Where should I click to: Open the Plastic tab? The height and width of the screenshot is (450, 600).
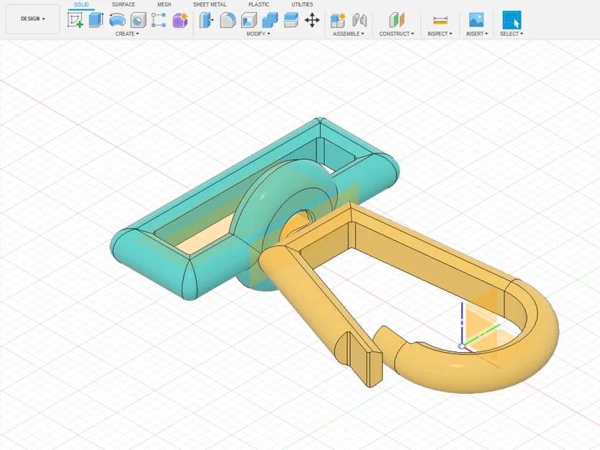[259, 4]
